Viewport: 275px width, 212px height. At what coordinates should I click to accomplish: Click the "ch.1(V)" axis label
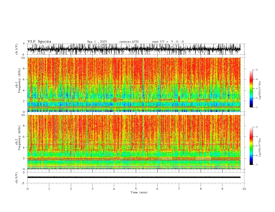17,49
